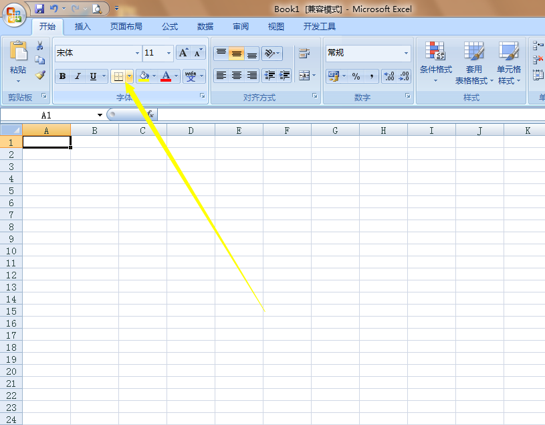Switch to the 公式 tab
The width and height of the screenshot is (545, 425).
[x=170, y=26]
